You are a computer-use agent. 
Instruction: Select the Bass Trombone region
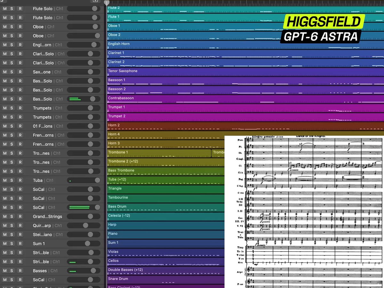(x=166, y=171)
